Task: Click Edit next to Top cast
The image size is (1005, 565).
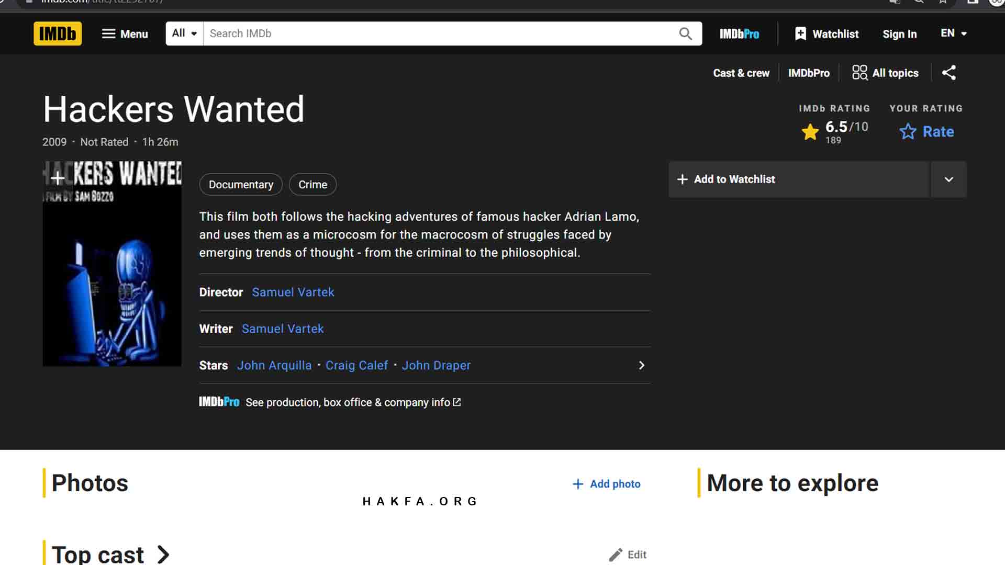Action: [628, 555]
